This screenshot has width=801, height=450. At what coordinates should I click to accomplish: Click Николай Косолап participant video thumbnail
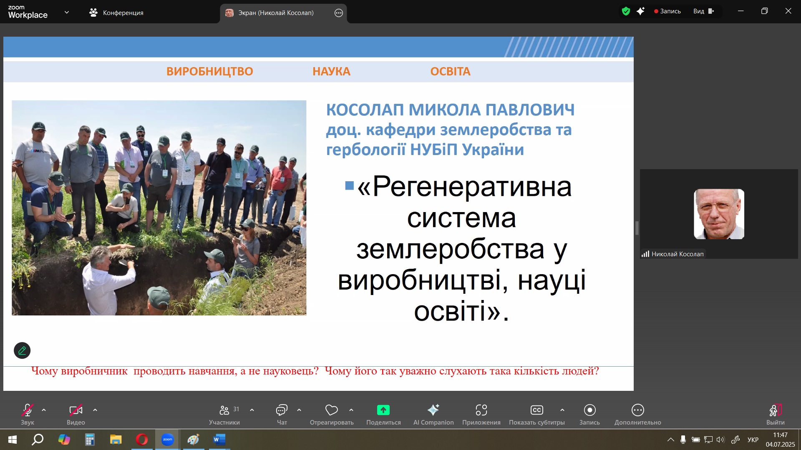click(x=719, y=214)
